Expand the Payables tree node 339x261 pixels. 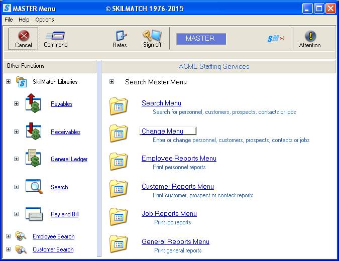pos(16,103)
